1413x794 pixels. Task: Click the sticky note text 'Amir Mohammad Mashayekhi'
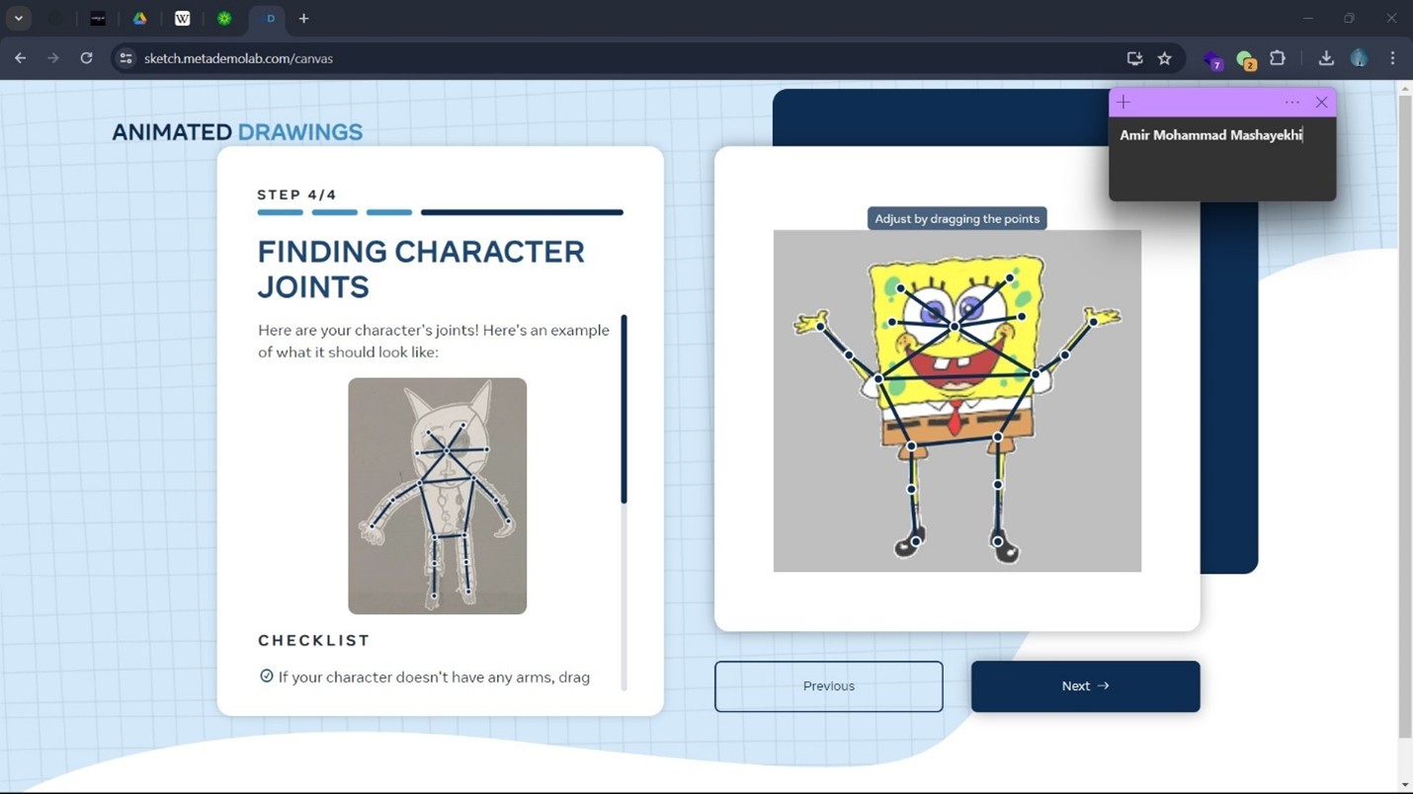pos(1210,135)
